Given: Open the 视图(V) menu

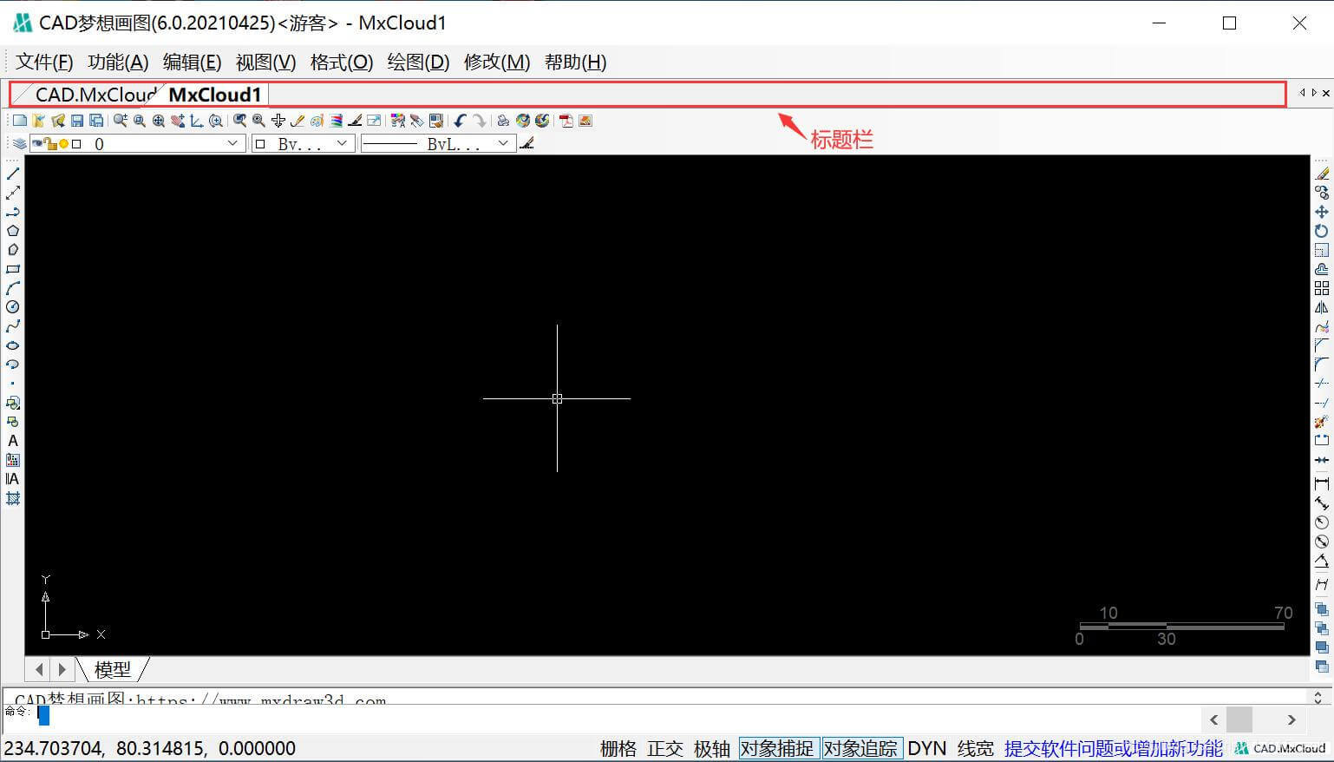Looking at the screenshot, I should 265,62.
